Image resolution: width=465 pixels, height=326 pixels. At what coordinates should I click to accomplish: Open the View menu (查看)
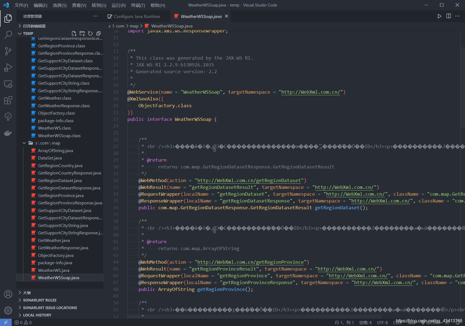point(79,5)
